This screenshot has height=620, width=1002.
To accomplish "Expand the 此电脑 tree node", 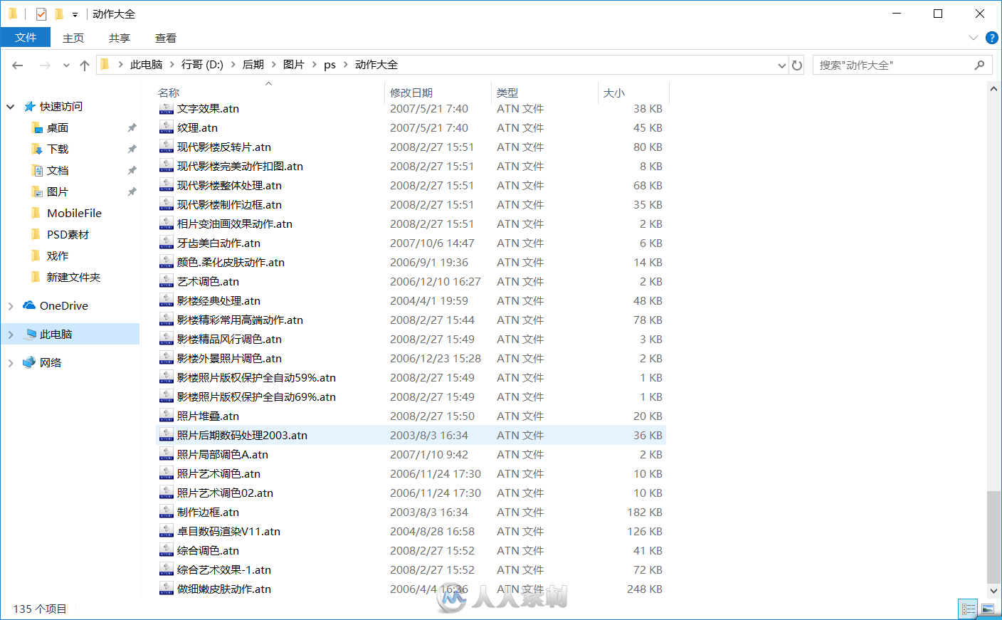I will pos(11,335).
